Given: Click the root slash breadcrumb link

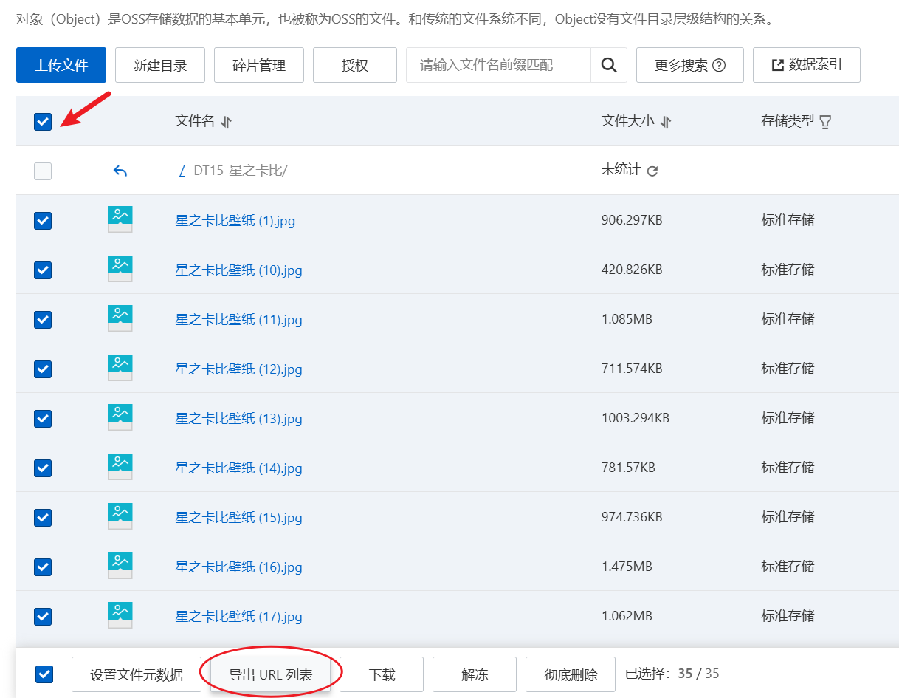Looking at the screenshot, I should 182,171.
